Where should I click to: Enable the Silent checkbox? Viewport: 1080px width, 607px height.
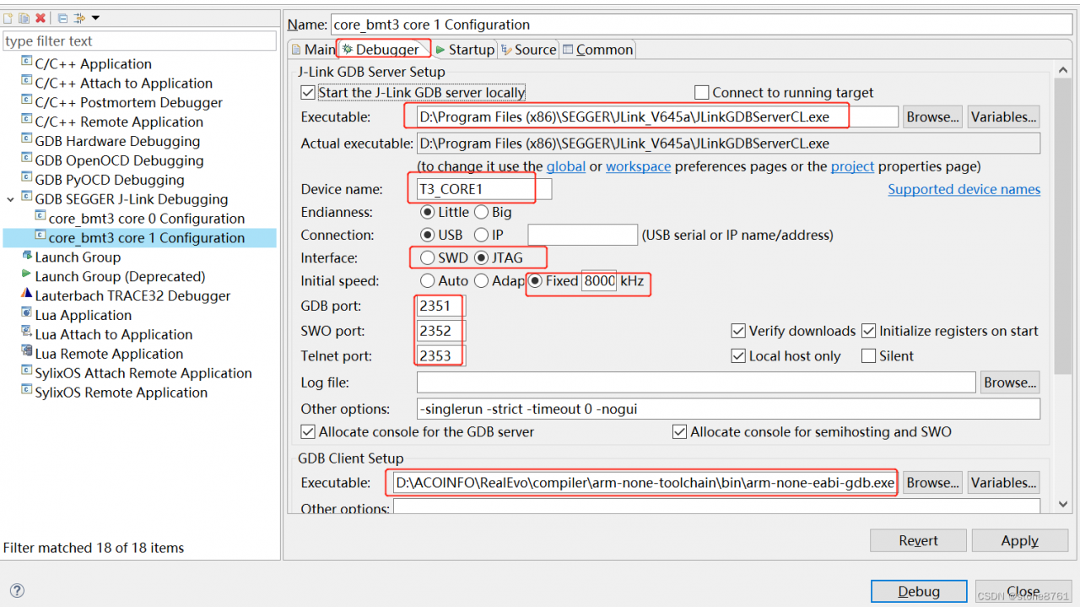pos(868,356)
